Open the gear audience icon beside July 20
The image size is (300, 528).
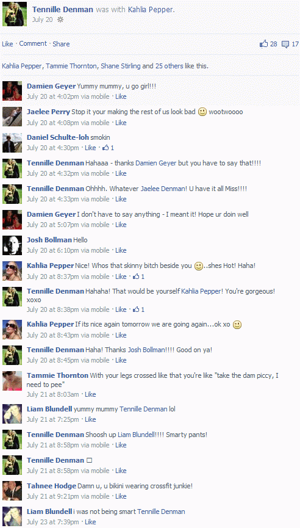click(x=60, y=20)
